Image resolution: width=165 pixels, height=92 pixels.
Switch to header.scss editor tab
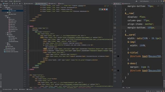coord(53,4)
